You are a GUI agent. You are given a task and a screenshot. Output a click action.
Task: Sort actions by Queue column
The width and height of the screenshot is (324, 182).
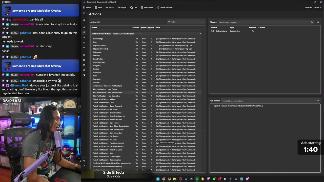(157, 28)
